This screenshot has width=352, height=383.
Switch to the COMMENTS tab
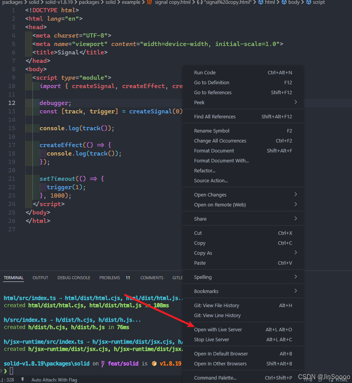click(x=152, y=278)
